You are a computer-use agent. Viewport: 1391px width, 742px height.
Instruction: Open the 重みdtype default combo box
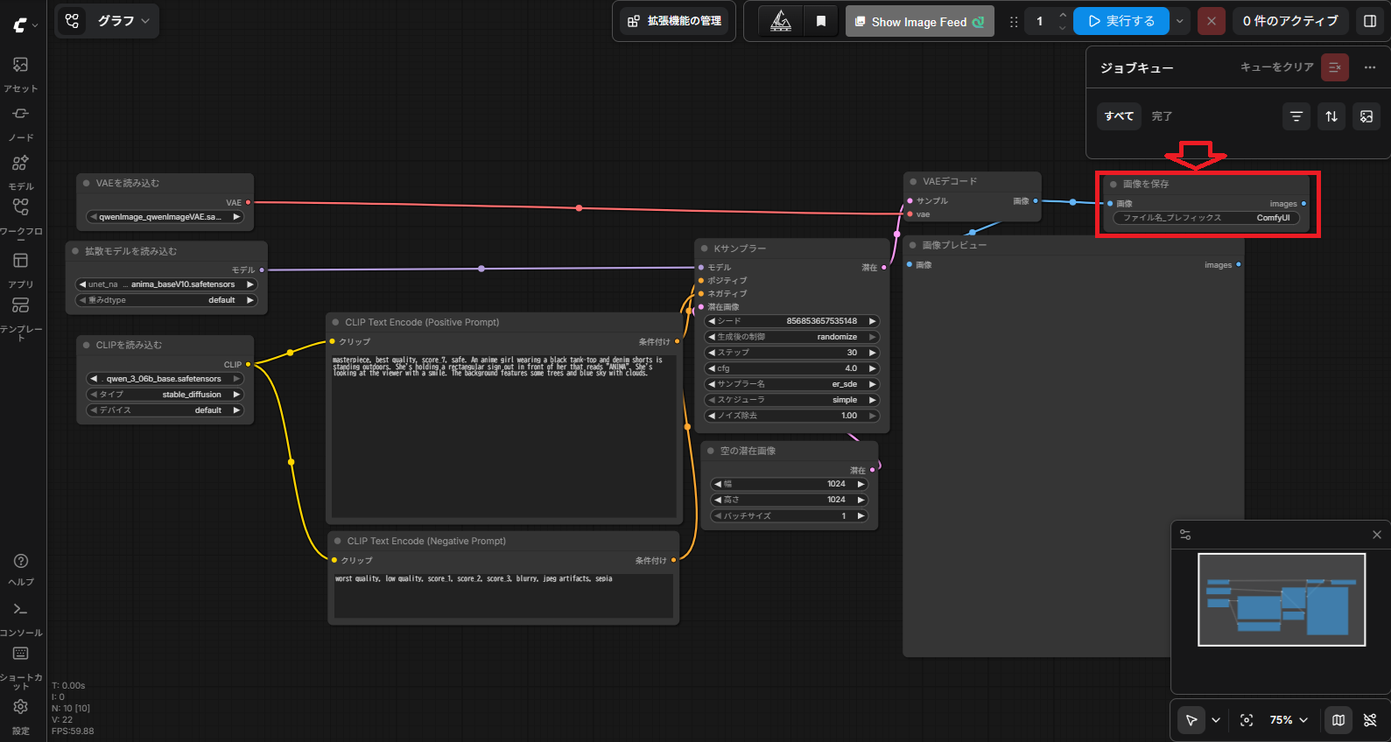coord(166,300)
